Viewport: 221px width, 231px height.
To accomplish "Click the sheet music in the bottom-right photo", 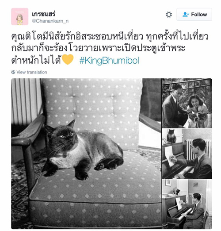I will 179,204.
